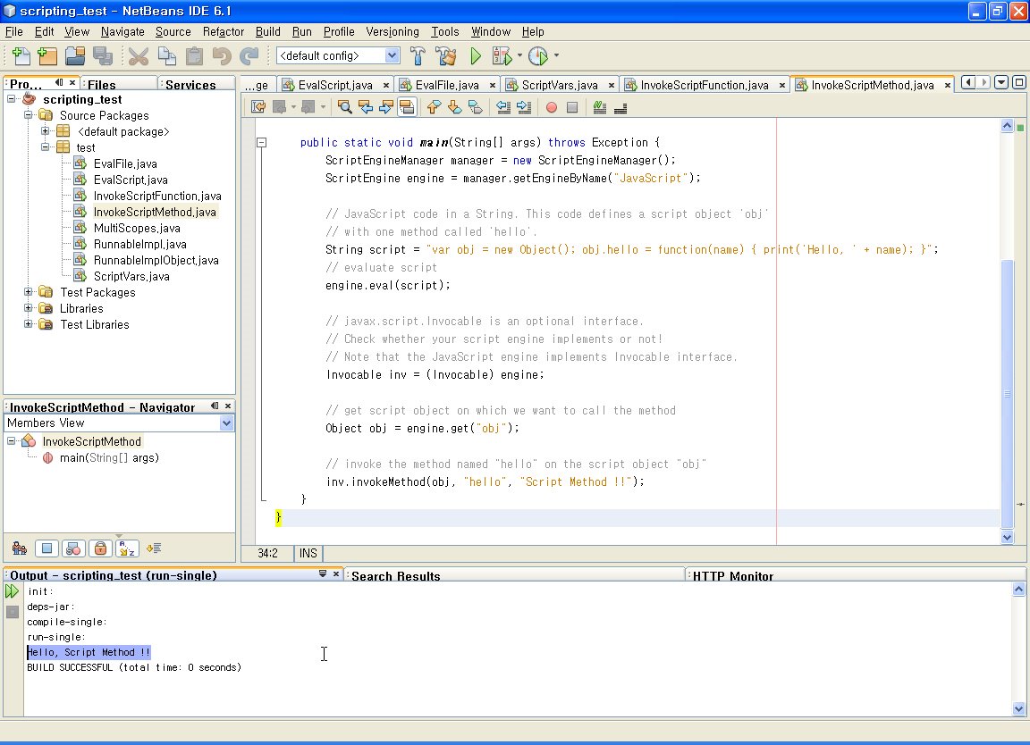
Task: Expand the Test Packages node
Action: click(x=29, y=291)
